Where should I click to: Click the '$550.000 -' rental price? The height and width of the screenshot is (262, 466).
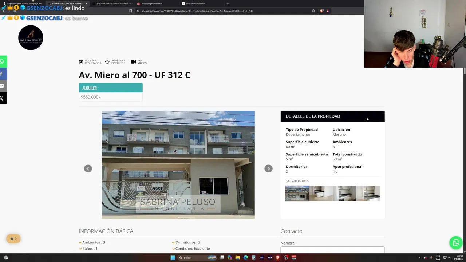pyautogui.click(x=91, y=97)
